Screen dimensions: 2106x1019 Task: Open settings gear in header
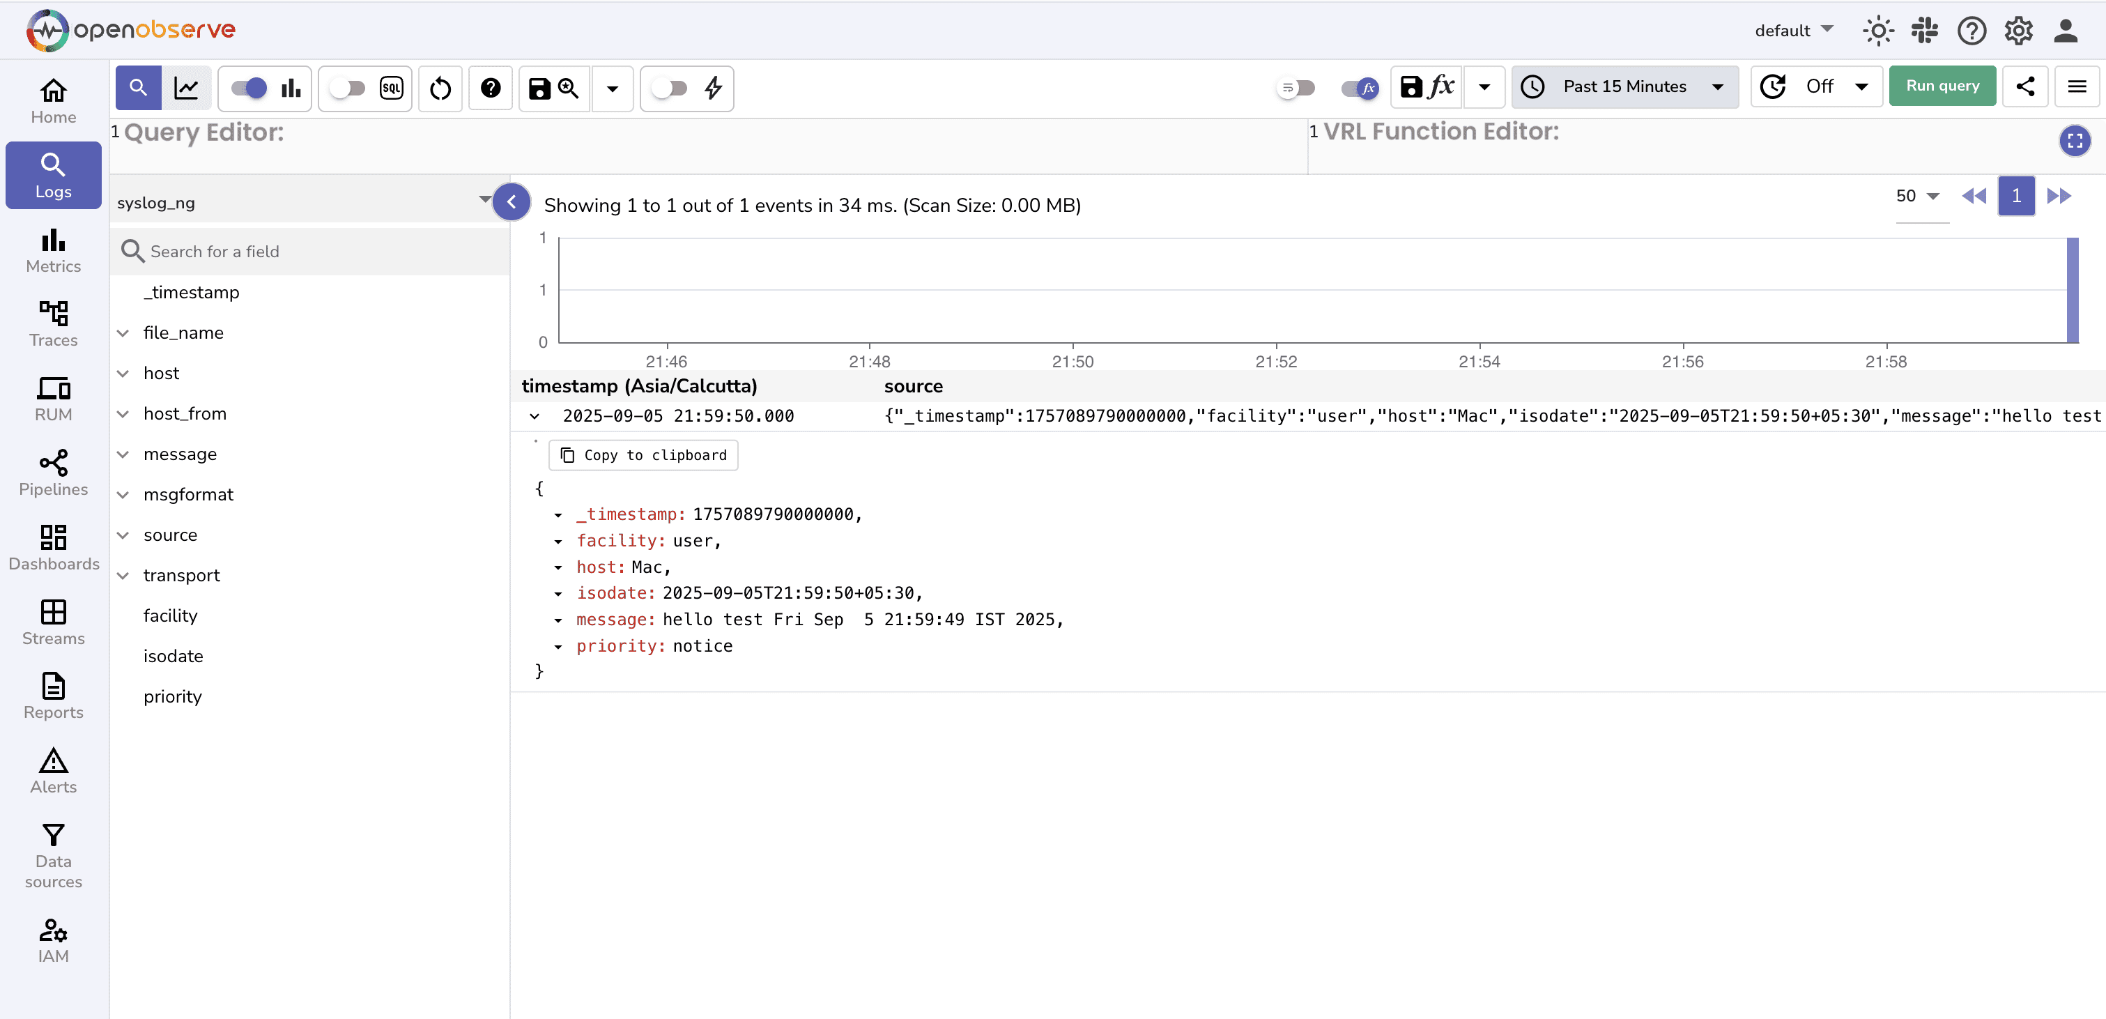2018,31
